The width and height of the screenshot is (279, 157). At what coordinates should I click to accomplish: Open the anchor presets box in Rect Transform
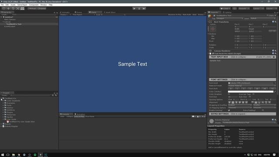(x=213, y=29)
